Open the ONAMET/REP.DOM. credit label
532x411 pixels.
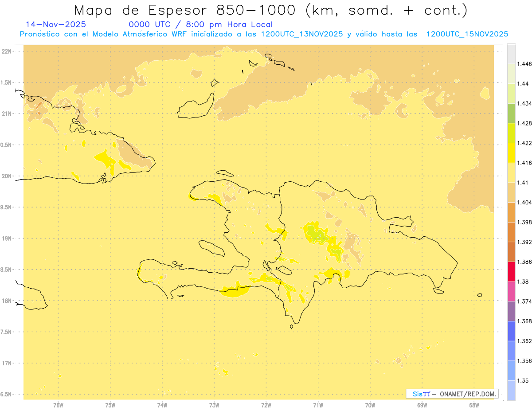click(468, 394)
